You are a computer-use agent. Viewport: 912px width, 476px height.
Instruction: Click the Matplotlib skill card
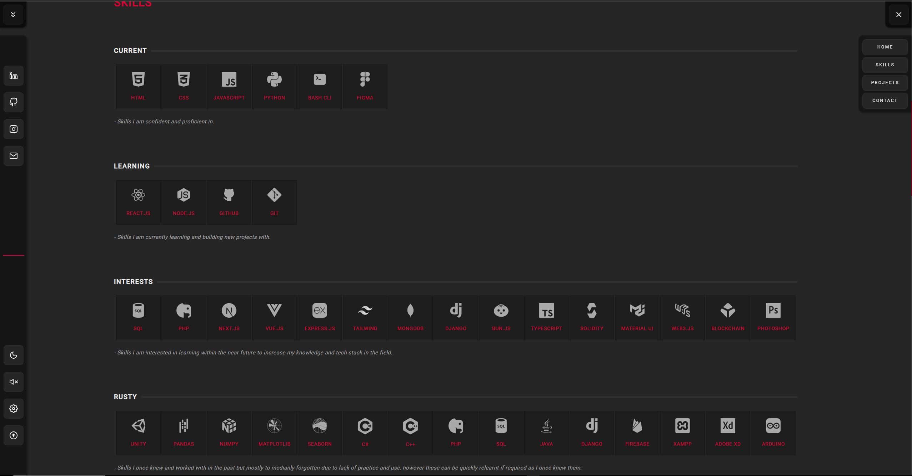coord(274,433)
